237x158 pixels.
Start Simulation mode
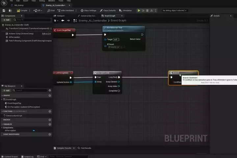tap(125, 11)
